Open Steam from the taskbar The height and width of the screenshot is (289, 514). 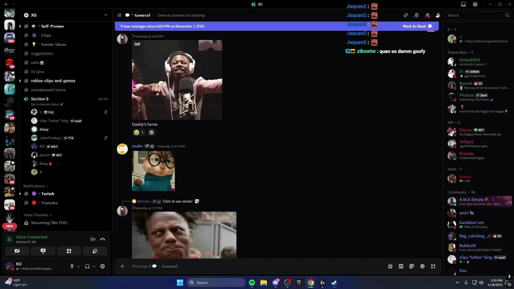coord(334,283)
